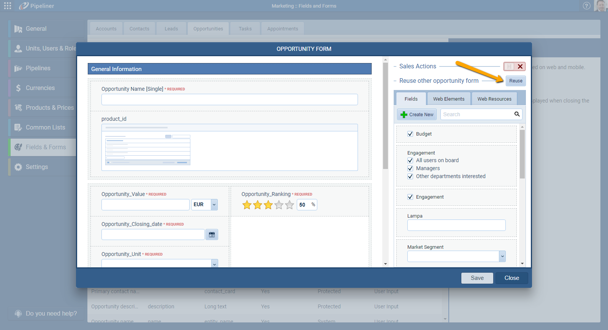
Task: Open the apps grid icon near Pipeliner
Action: click(x=8, y=6)
